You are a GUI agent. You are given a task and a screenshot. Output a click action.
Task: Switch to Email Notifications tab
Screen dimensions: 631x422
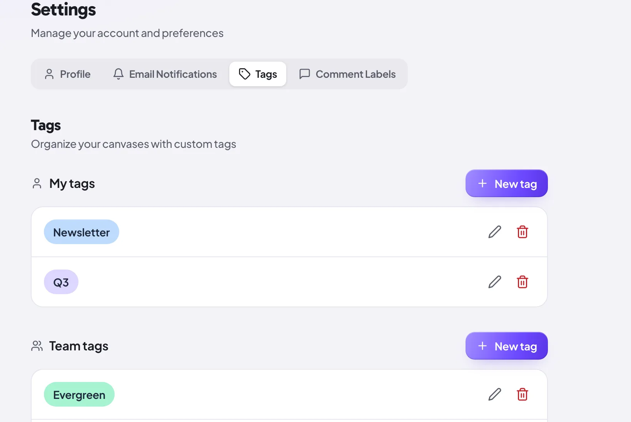point(165,74)
